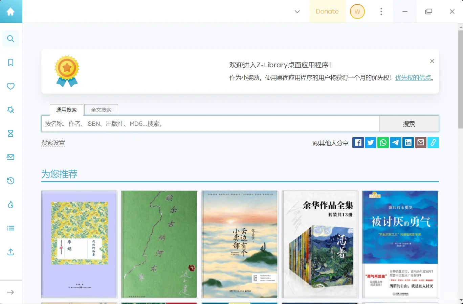Select the 通用搜索 tab
463x304 pixels.
[66, 110]
